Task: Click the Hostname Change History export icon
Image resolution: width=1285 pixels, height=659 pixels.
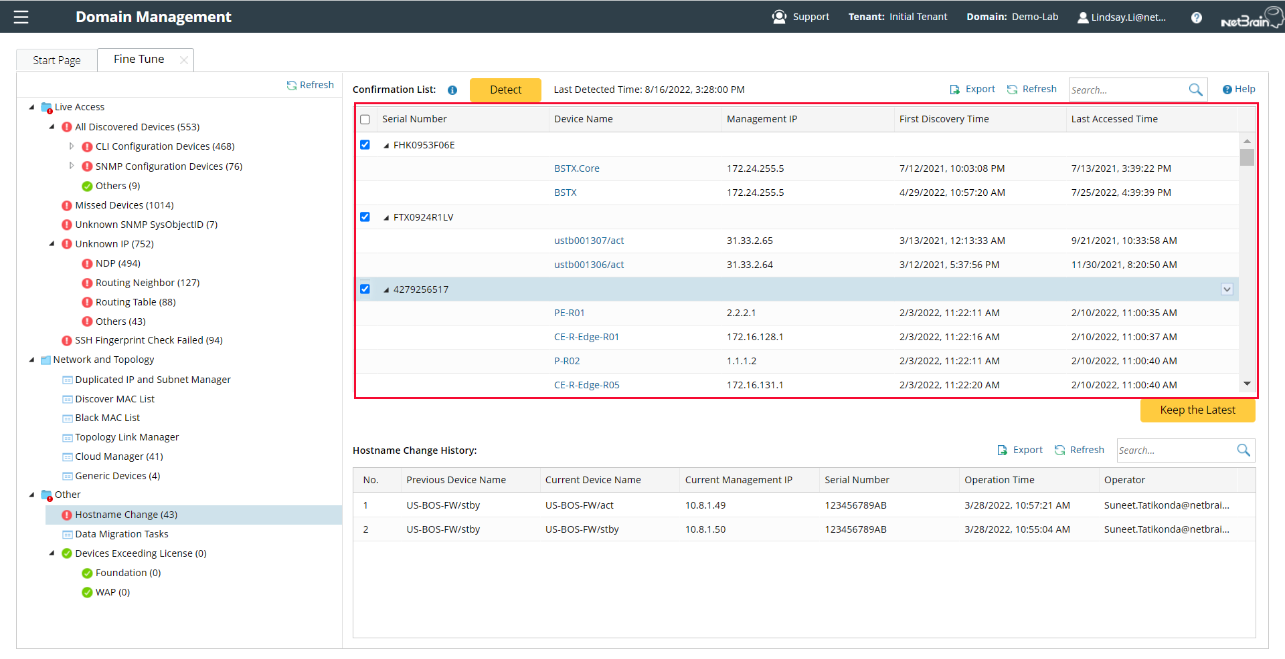Action: click(1002, 450)
